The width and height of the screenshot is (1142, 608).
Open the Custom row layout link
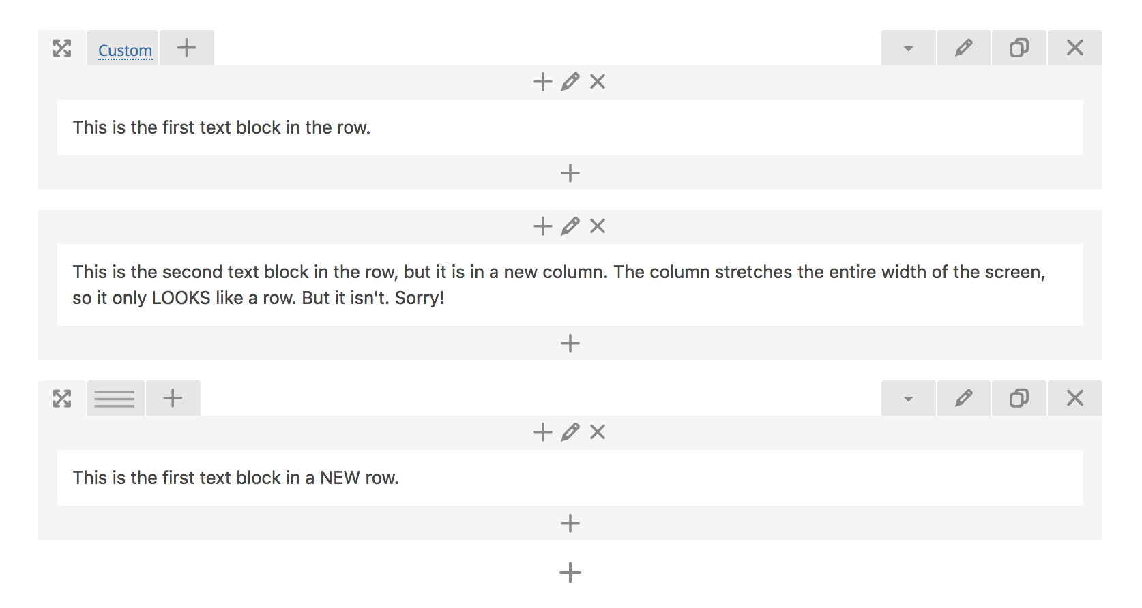[125, 50]
